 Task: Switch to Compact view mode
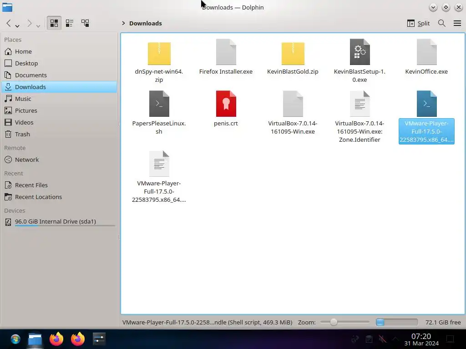click(x=70, y=23)
